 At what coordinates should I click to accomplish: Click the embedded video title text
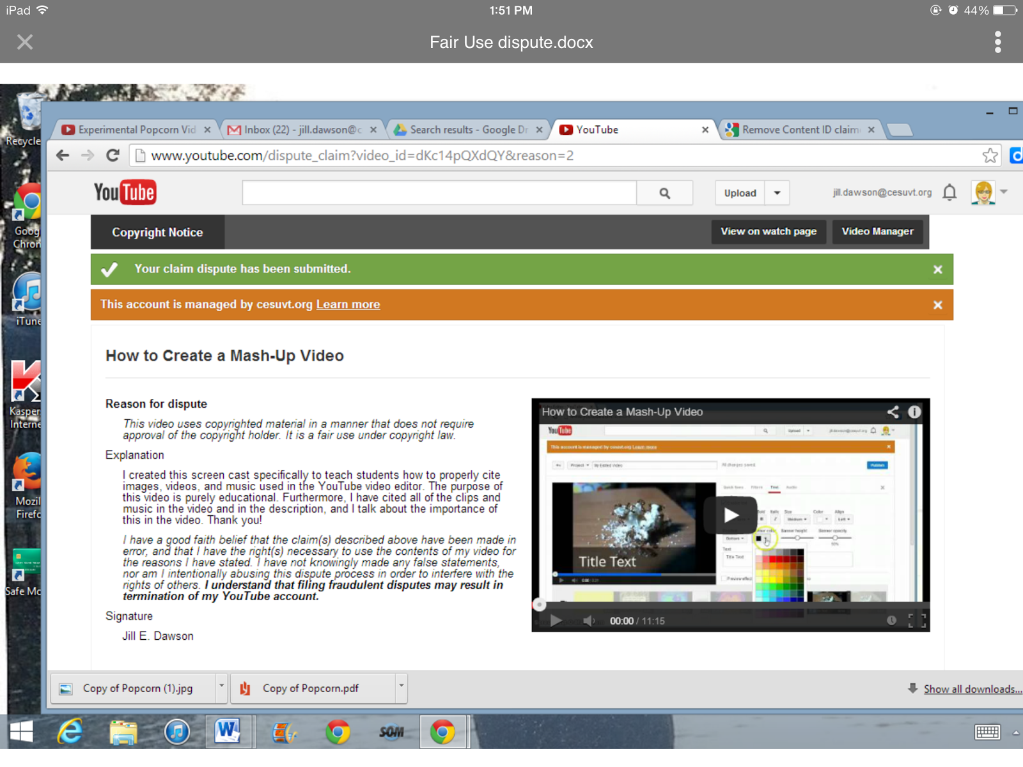[x=622, y=412]
